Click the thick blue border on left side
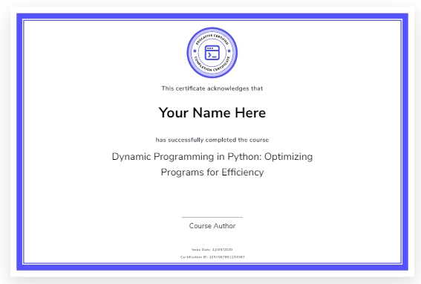Viewport: 421px width, 284px height. [x=19, y=142]
